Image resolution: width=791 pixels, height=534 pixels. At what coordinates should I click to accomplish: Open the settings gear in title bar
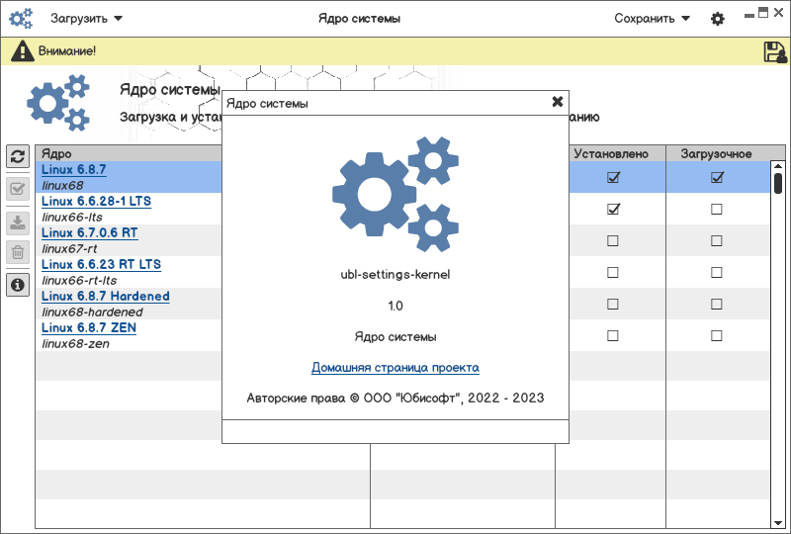point(718,19)
